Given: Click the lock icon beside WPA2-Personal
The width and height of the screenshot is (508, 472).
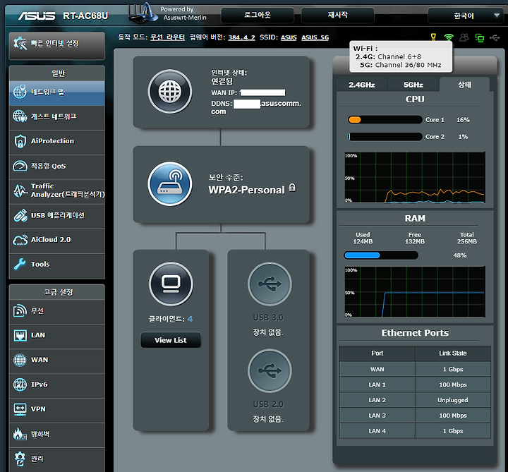Looking at the screenshot, I should coord(292,188).
